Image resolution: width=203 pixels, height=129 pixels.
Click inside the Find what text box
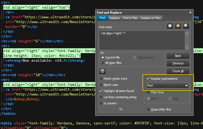pyautogui.click(x=142, y=40)
